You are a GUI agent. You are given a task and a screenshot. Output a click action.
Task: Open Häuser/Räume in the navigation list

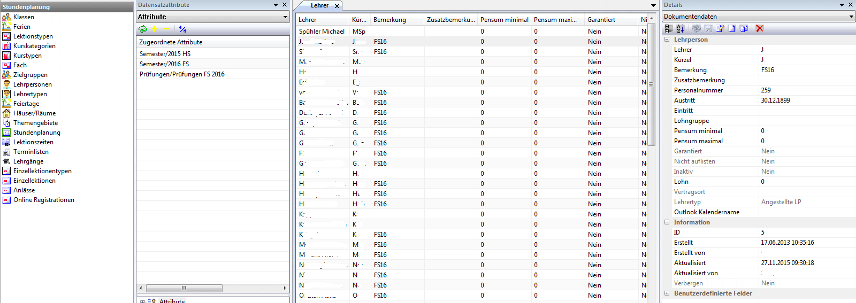click(x=34, y=113)
